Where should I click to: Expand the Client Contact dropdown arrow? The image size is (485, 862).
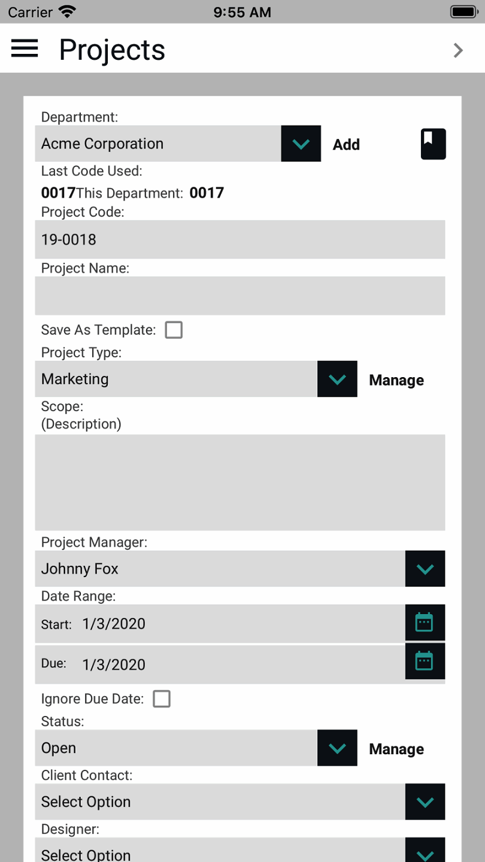425,802
